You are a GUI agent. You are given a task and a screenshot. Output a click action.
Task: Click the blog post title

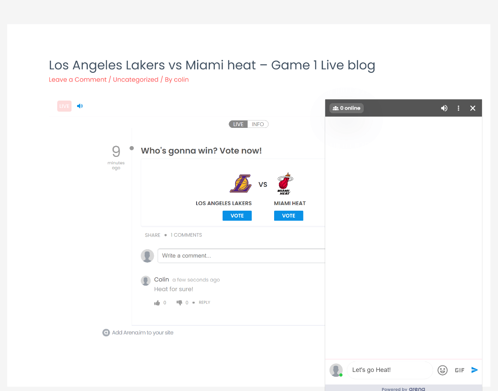[212, 65]
